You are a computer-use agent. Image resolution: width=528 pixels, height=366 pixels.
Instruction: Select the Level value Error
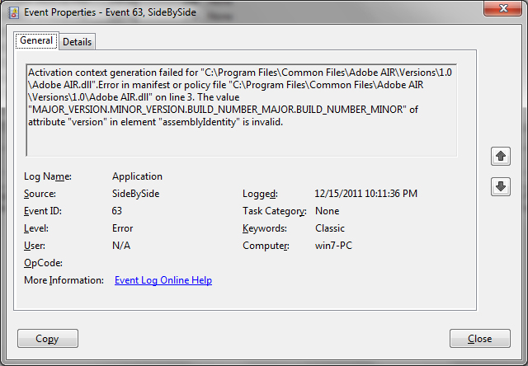[123, 228]
